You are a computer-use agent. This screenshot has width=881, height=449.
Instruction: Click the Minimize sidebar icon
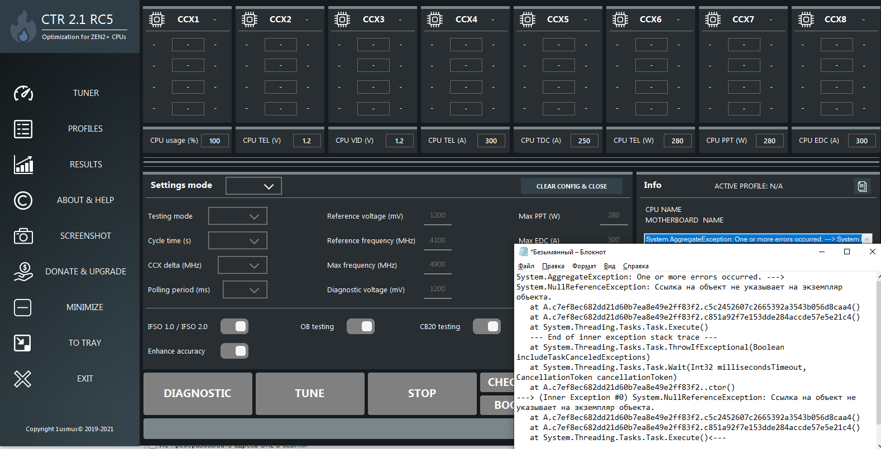point(23,307)
